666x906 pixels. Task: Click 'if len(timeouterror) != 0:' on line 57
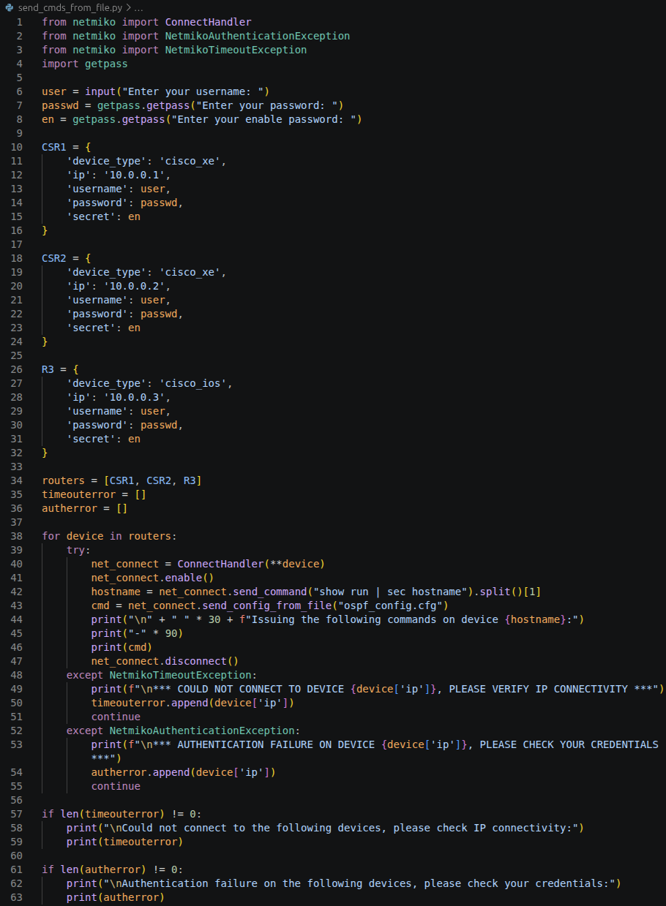tap(121, 814)
